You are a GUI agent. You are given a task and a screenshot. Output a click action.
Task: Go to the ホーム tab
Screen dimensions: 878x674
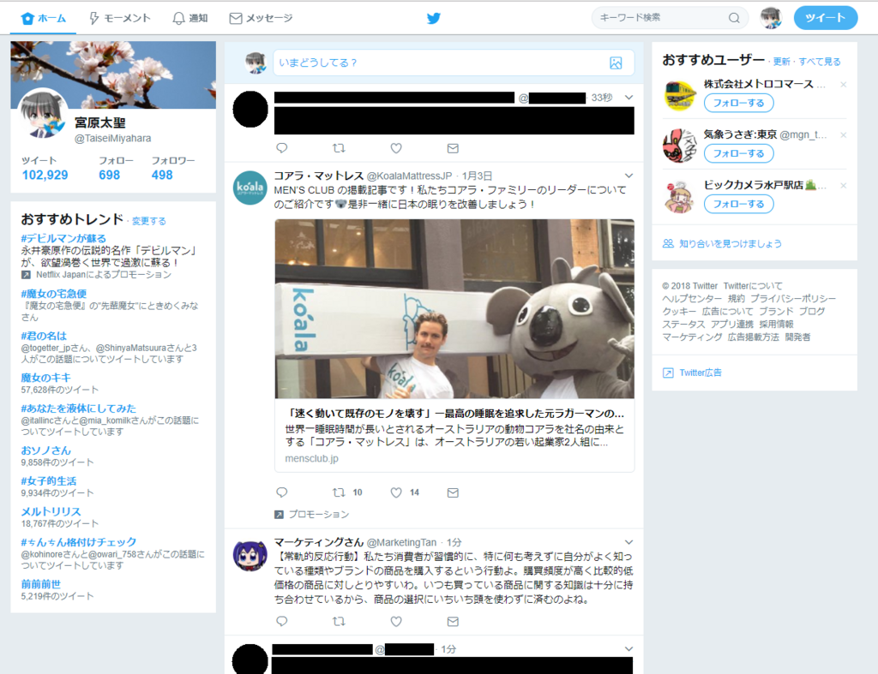[44, 19]
